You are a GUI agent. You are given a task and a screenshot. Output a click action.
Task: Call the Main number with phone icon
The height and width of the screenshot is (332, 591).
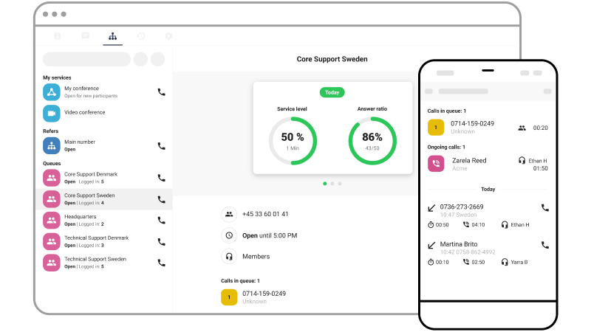pos(161,145)
